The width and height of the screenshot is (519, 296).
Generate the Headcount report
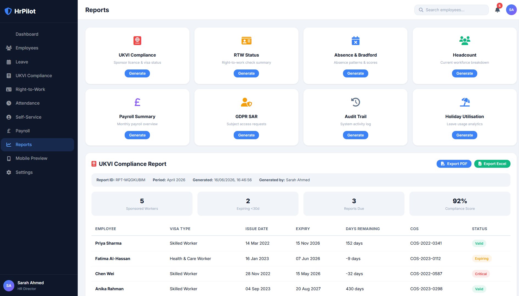click(465, 73)
